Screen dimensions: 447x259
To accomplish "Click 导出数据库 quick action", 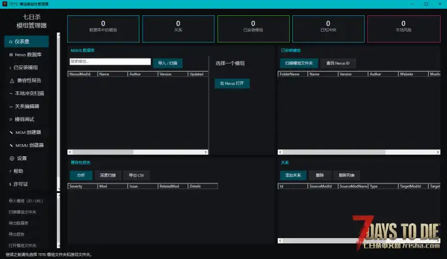I will pyautogui.click(x=18, y=223).
